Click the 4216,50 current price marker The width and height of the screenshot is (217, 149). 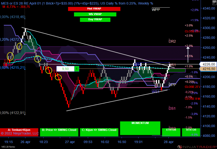click(208, 69)
